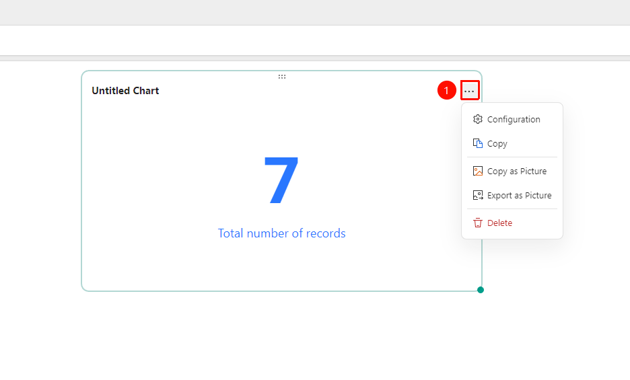Select Configuration from the context menu

pyautogui.click(x=512, y=119)
